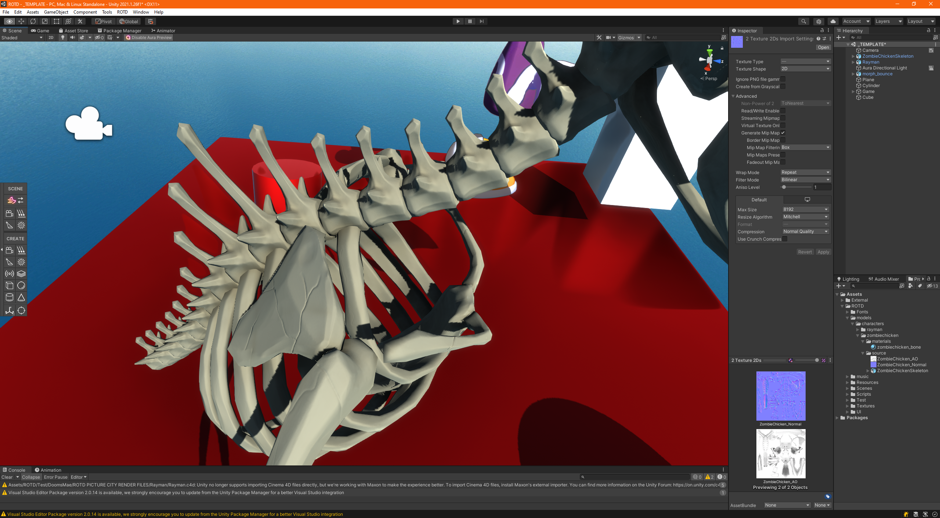Image resolution: width=940 pixels, height=518 pixels.
Task: Enable Read/Write checkbox
Action: point(783,111)
